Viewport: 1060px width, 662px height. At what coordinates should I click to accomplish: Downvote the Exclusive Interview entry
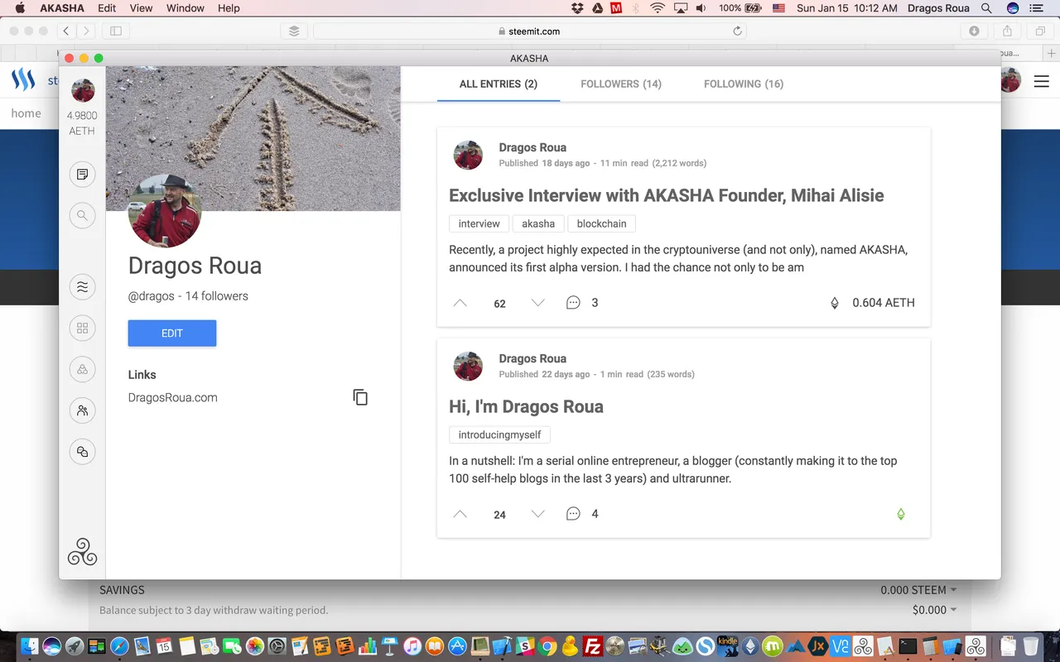click(x=537, y=303)
